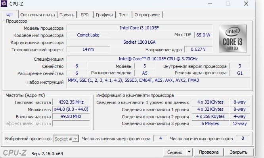
Task: Click the Расширение семейства value 6
Action: coord(77,73)
